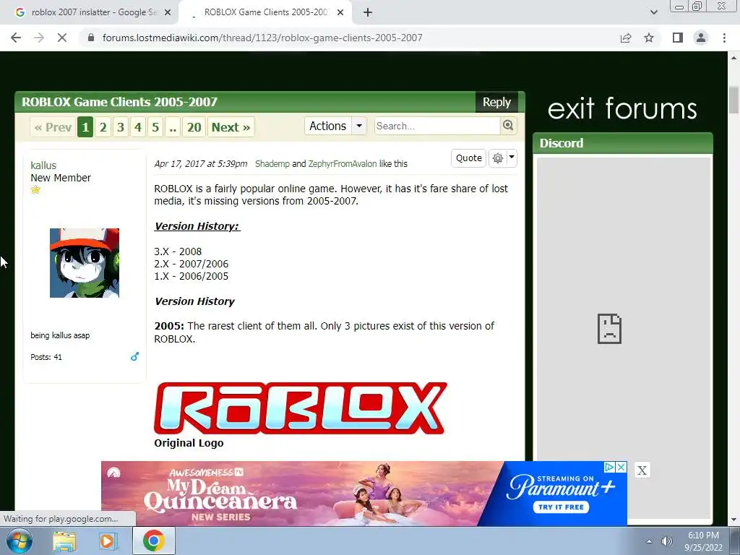Click the post gear options icon
The width and height of the screenshot is (740, 555).
tap(497, 158)
